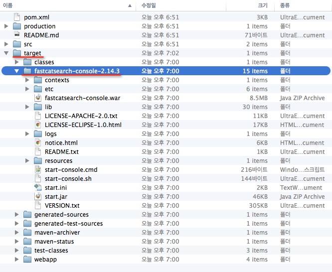Collapse the fastcatsearch-console-2.14.3 folder

pyautogui.click(x=17, y=71)
